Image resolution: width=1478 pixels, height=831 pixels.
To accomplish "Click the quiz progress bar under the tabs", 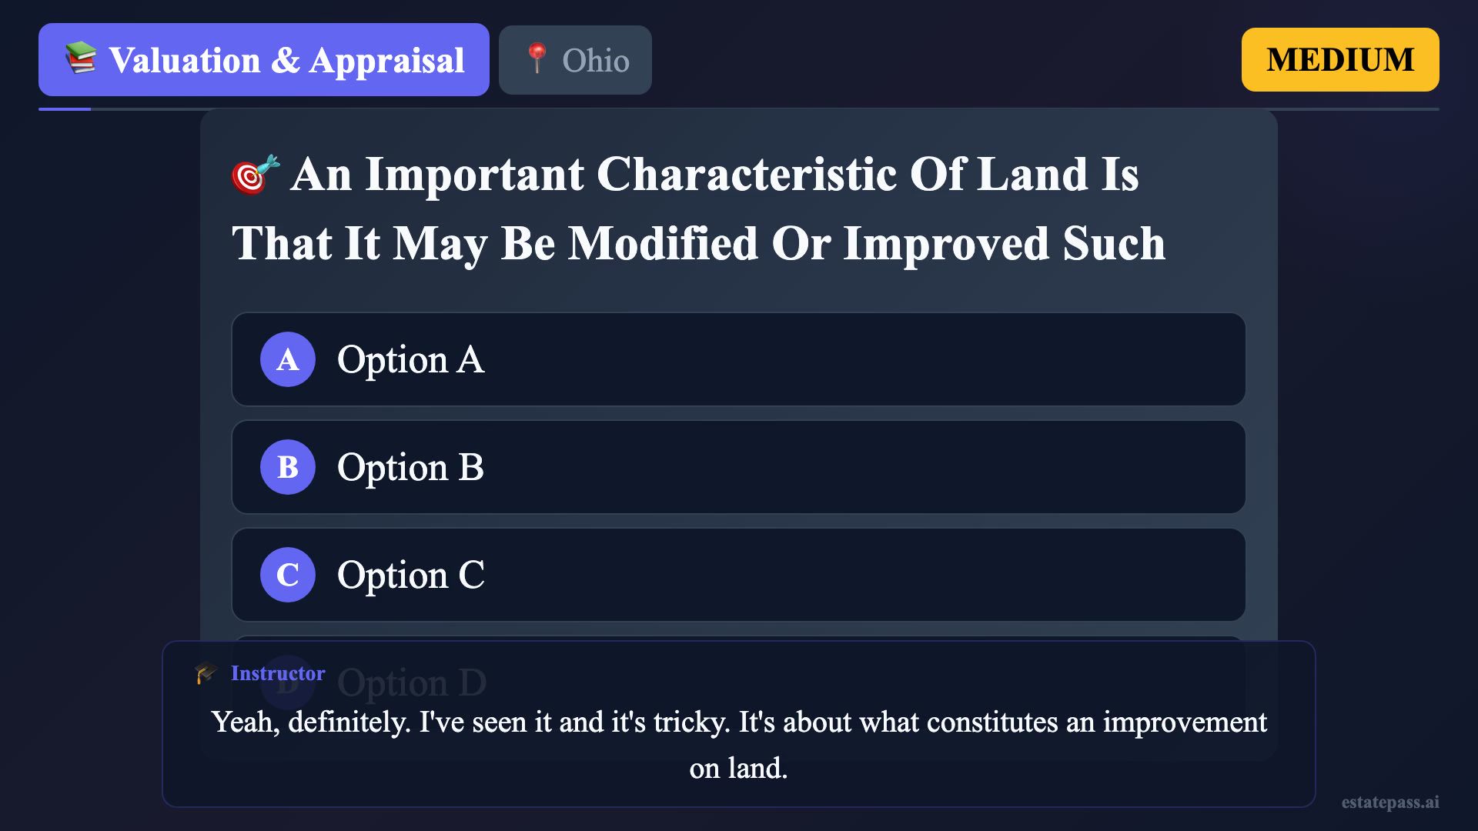I will 738,109.
